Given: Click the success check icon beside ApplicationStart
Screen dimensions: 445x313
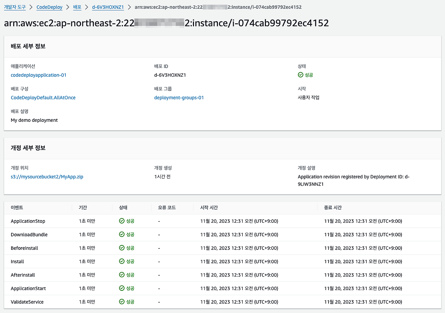Looking at the screenshot, I should click(122, 288).
